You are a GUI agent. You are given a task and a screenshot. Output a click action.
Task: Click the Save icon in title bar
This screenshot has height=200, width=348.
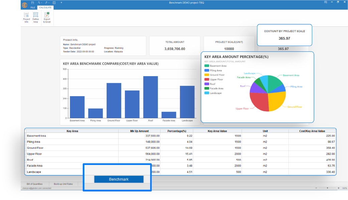pos(32,2)
